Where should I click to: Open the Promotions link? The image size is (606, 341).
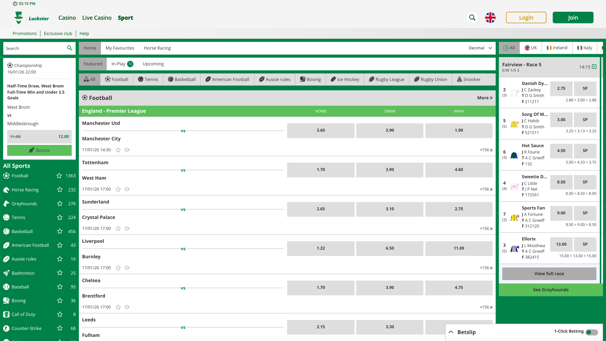24,33
